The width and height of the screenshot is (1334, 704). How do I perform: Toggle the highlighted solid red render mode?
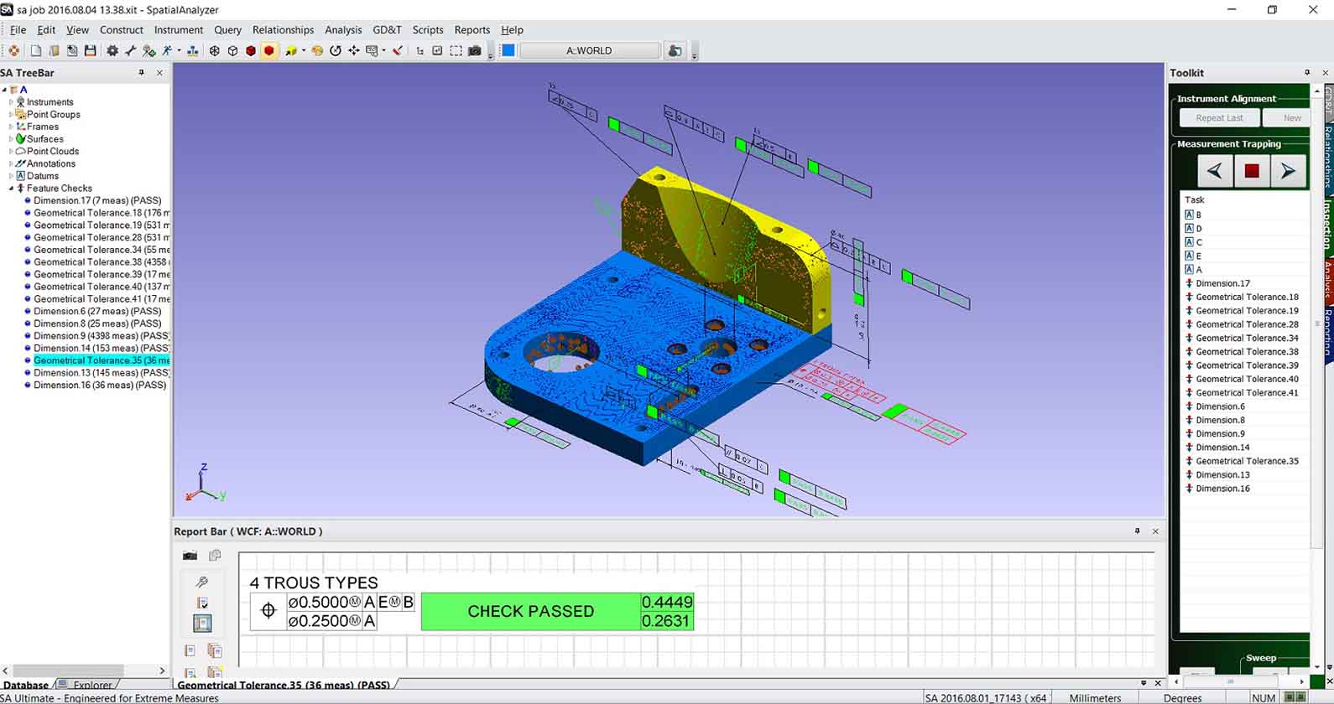268,51
